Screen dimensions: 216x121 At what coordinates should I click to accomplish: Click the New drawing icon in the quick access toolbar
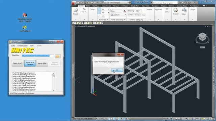pyautogui.click(x=78, y=3)
